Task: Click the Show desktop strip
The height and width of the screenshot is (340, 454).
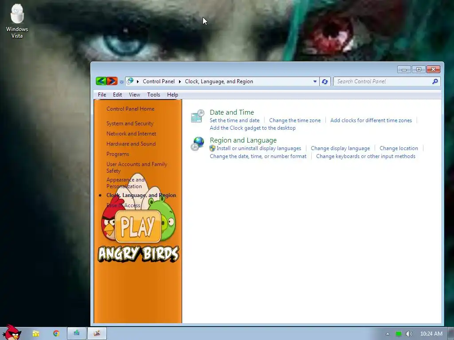Action: [x=451, y=334]
